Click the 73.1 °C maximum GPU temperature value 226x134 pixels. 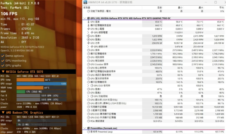point(200,22)
